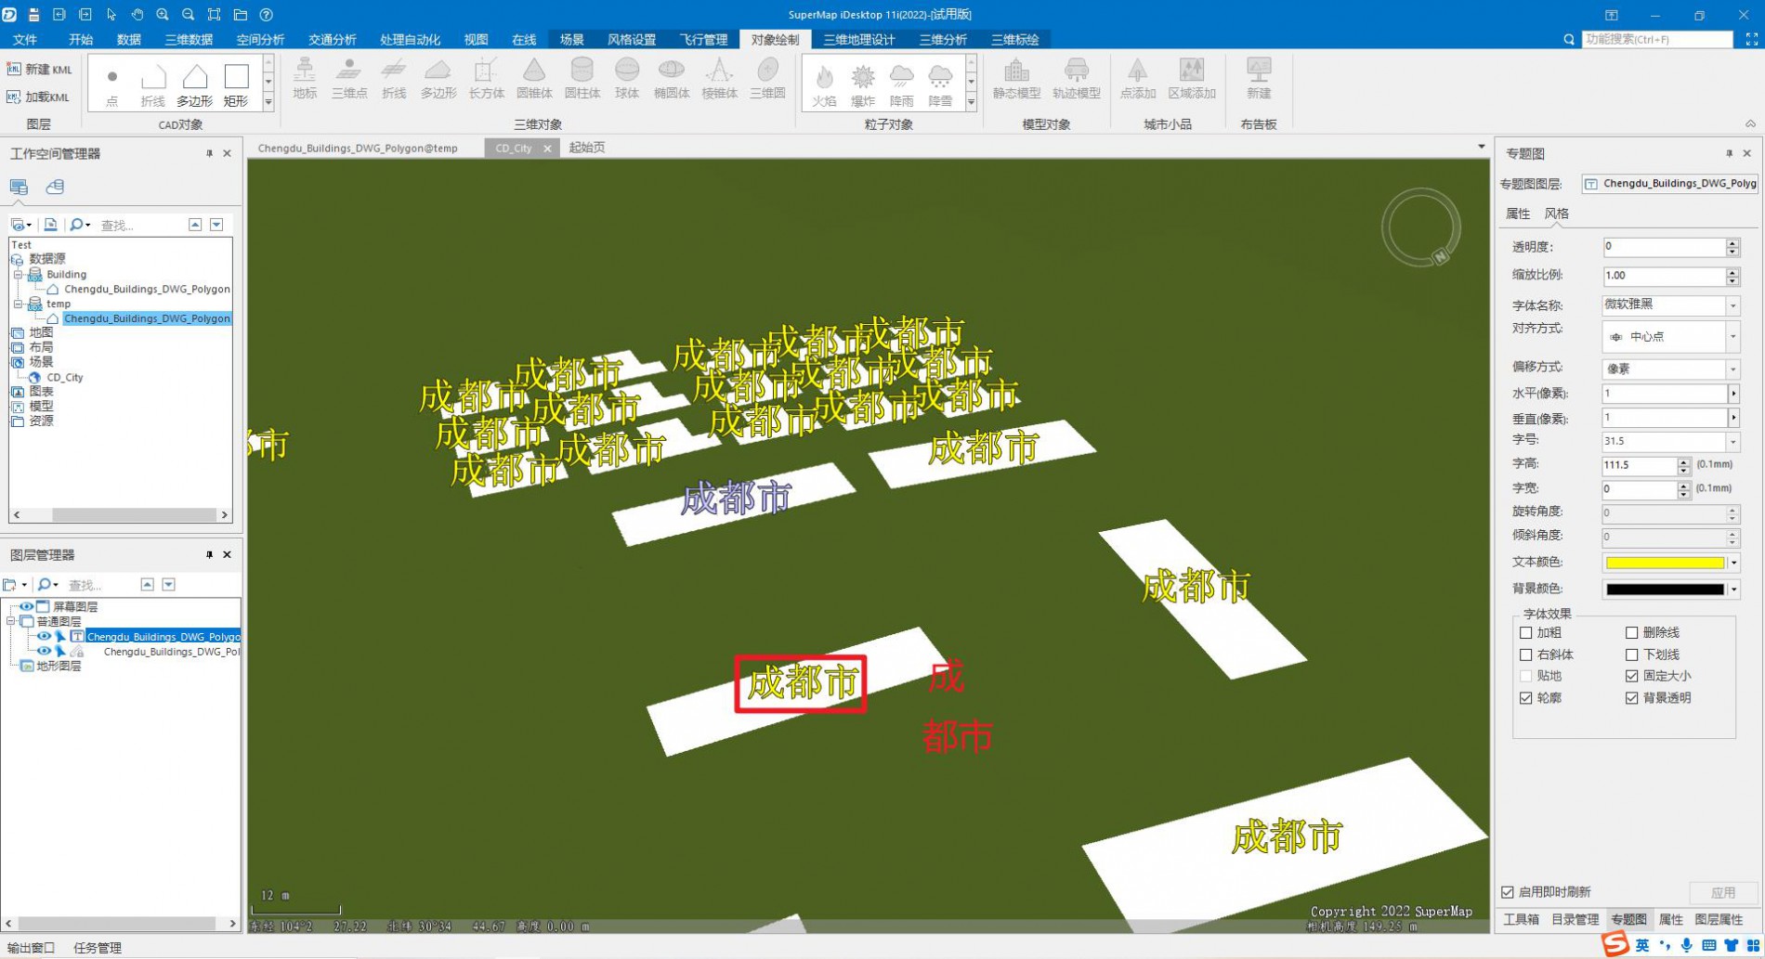Click the 三维点 3D point icon

pos(349,79)
